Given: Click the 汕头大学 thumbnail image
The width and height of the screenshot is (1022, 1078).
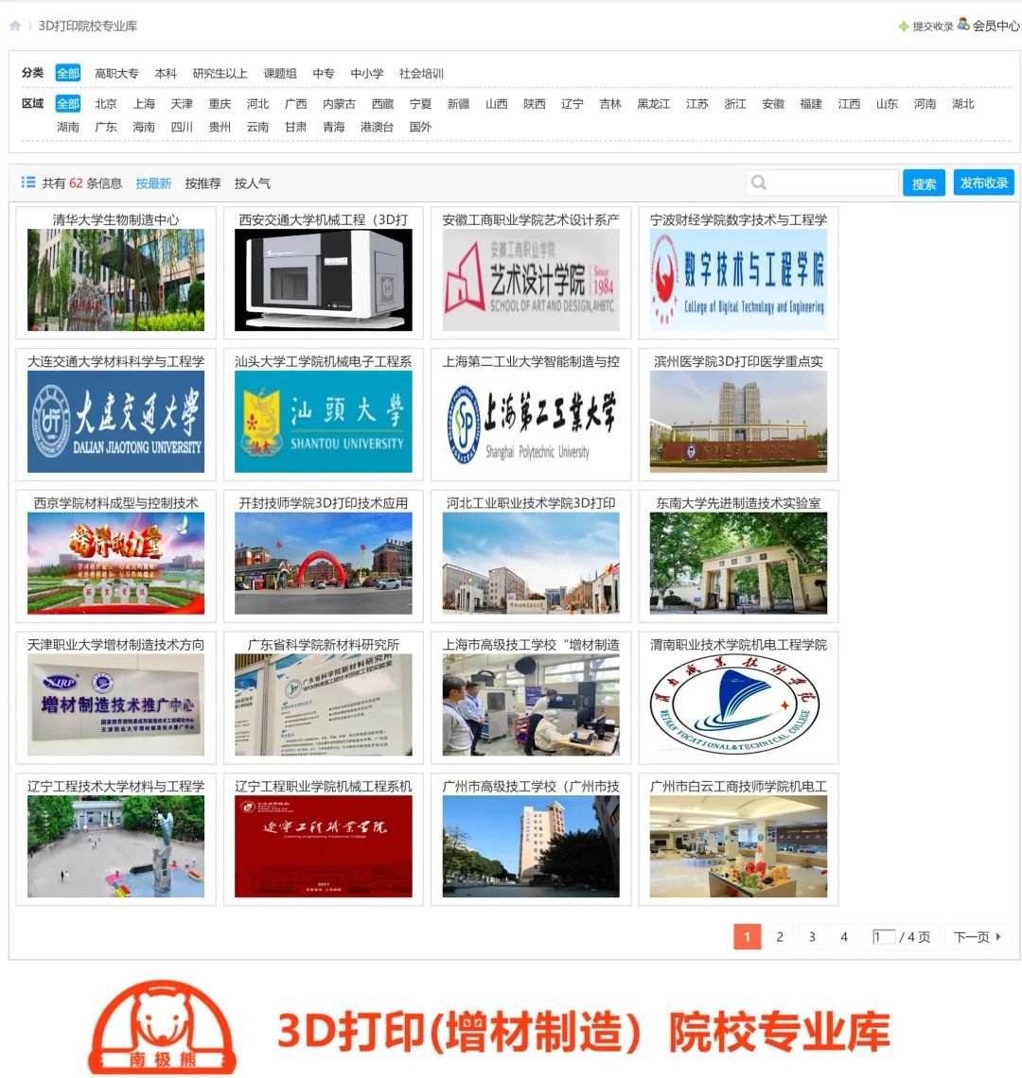Looking at the screenshot, I should (322, 421).
